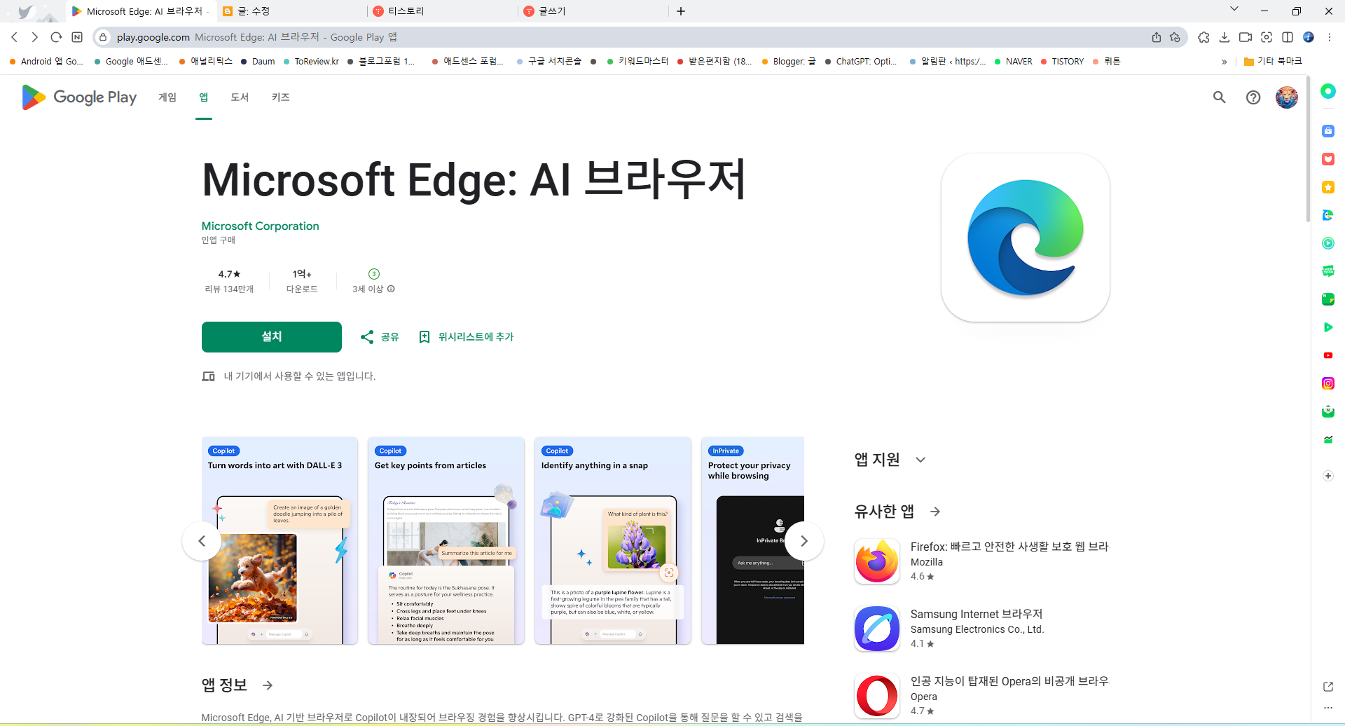The image size is (1345, 726).
Task: Switch to the 글: 수정 browser tab
Action: point(292,11)
